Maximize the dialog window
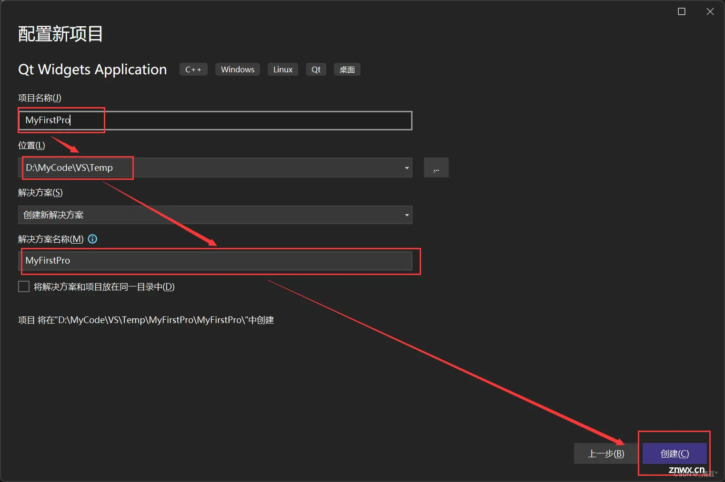This screenshot has height=482, width=725. [682, 11]
